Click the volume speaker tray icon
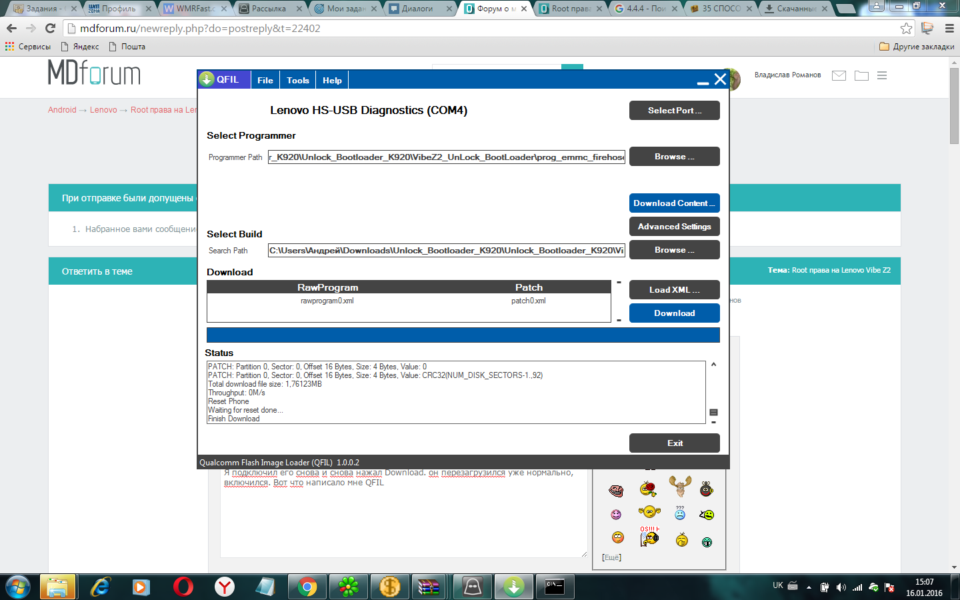The image size is (960, 600). 841,587
